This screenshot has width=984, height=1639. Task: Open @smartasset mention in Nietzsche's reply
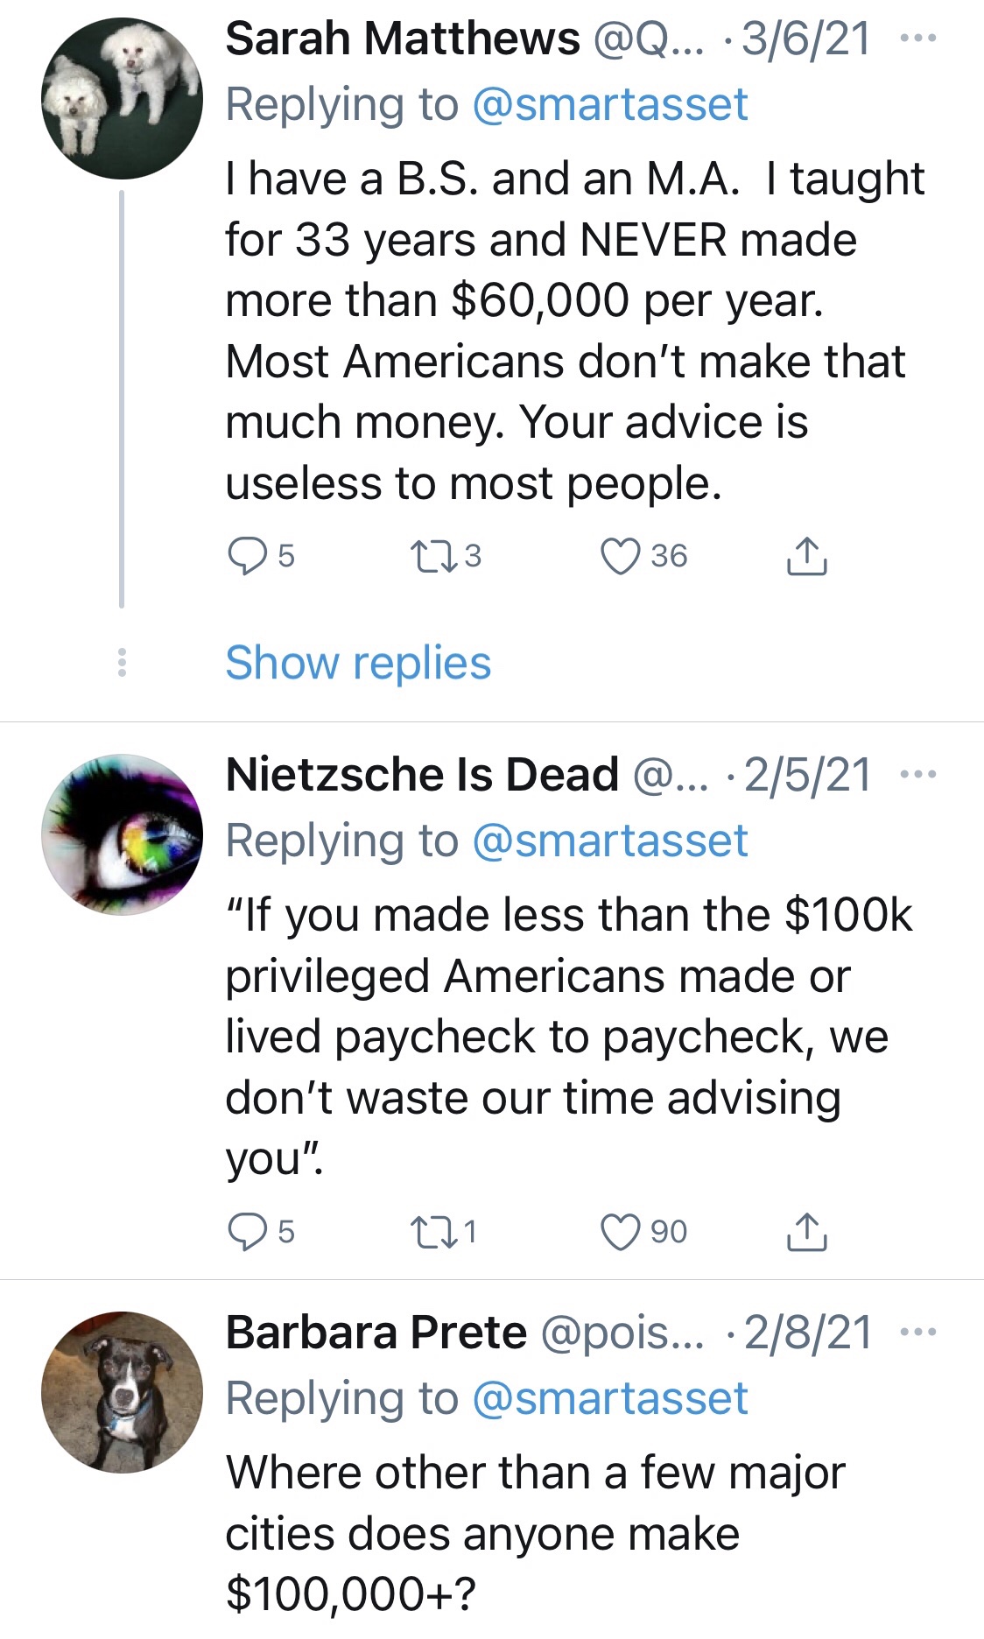pyautogui.click(x=610, y=841)
